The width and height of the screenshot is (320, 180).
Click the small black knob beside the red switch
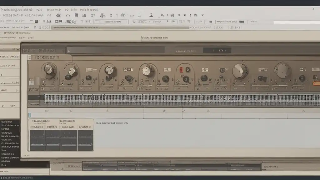coord(188,70)
